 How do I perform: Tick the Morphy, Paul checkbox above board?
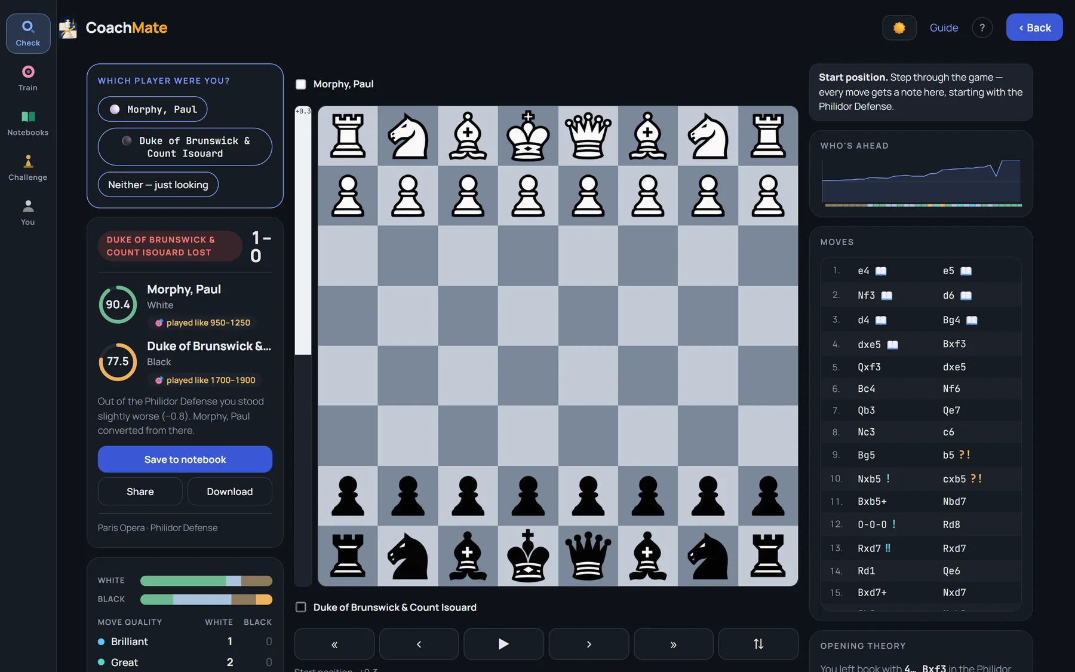301,84
